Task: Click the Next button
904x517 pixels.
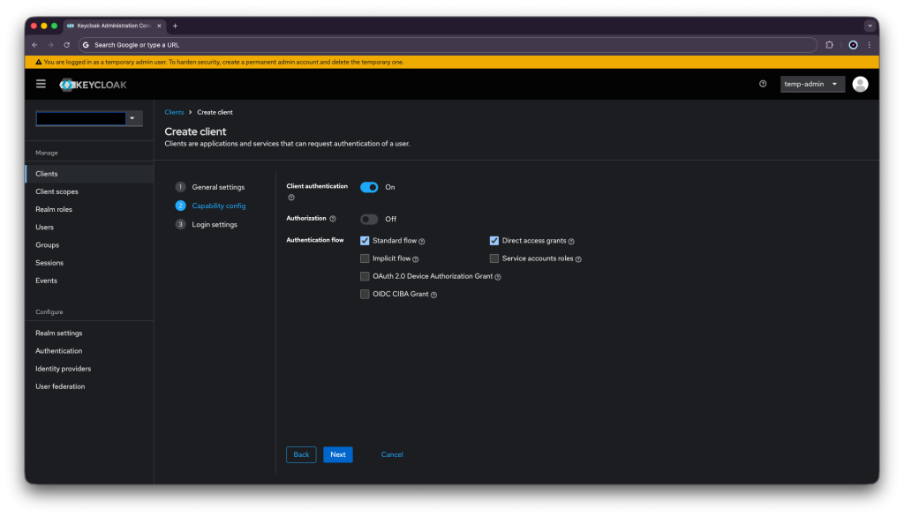Action: point(338,454)
